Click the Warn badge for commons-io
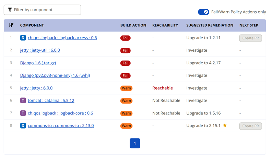This screenshot has height=159, width=272. coord(126,126)
